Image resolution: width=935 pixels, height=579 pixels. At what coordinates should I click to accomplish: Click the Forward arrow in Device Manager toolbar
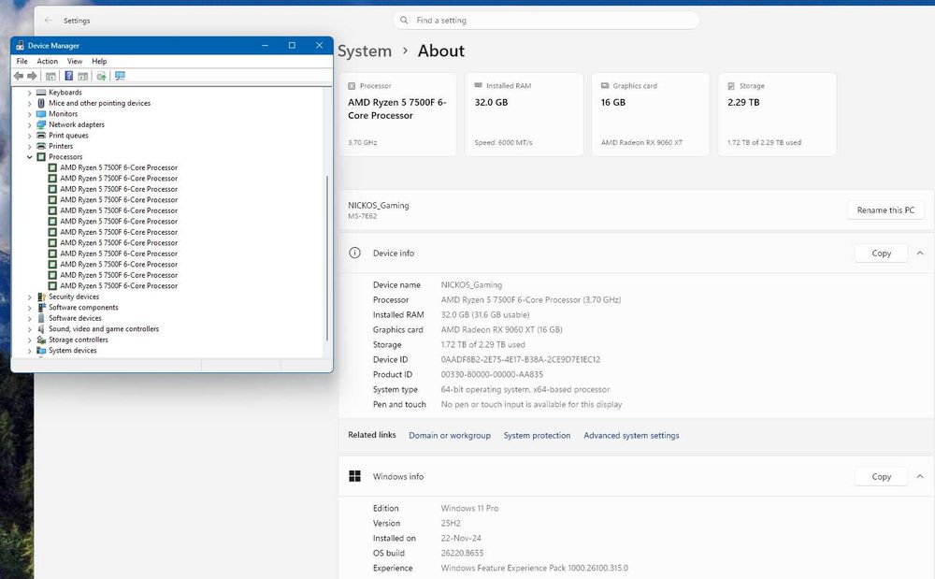coord(32,76)
